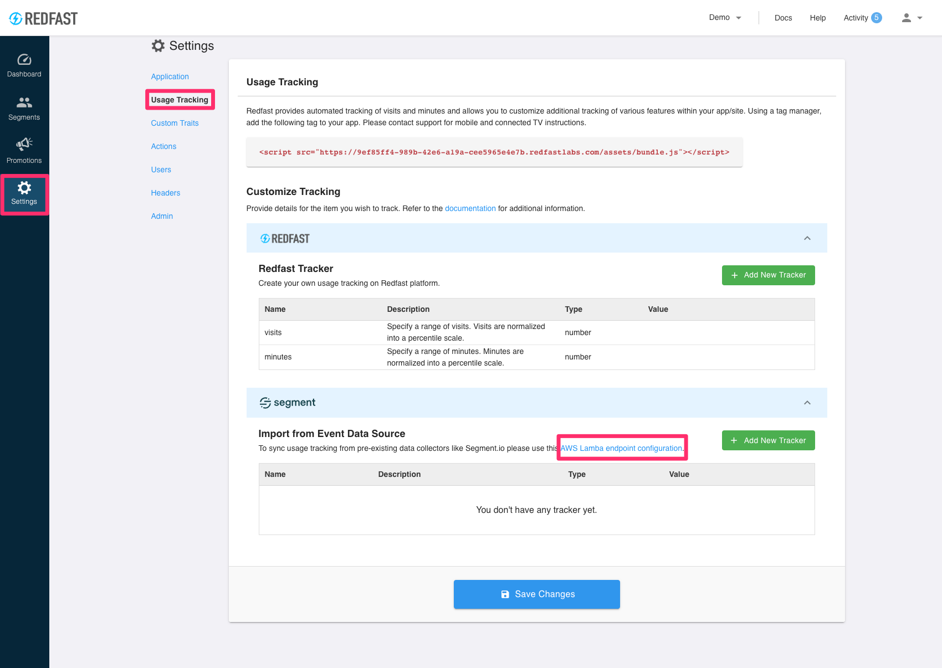Screen dimensions: 942x668
Task: Add new tracker in Redfast Tracker
Action: (x=768, y=275)
